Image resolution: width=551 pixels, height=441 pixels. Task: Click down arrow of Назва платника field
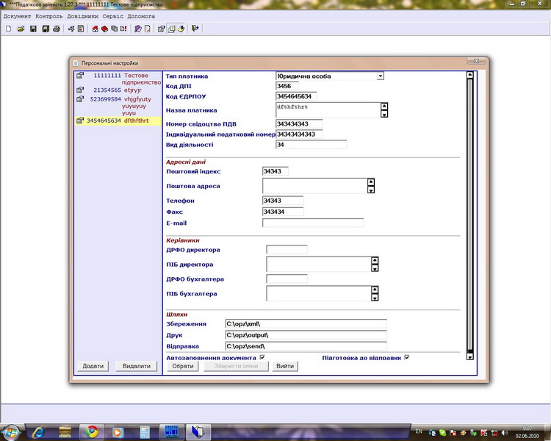click(383, 114)
